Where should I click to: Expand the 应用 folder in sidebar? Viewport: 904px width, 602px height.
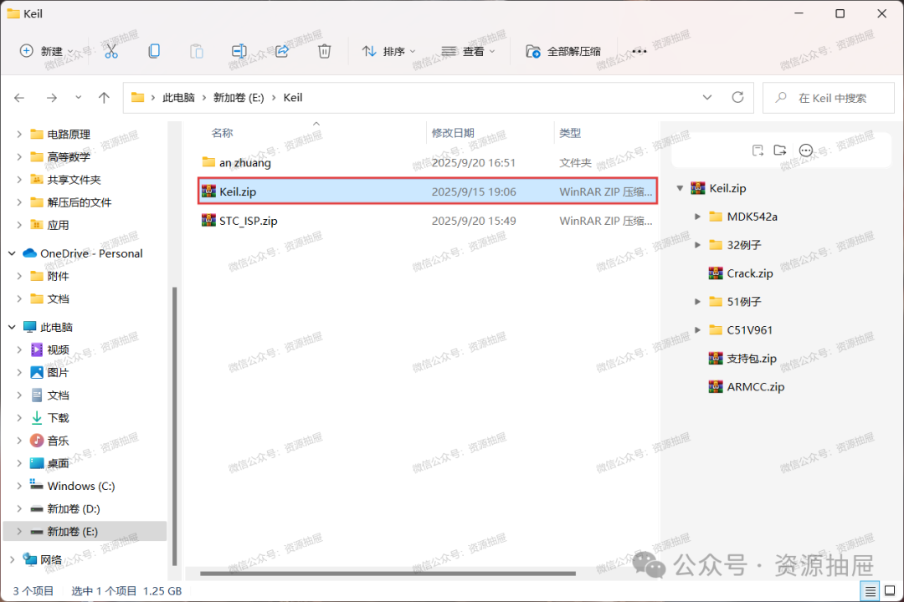coord(19,225)
